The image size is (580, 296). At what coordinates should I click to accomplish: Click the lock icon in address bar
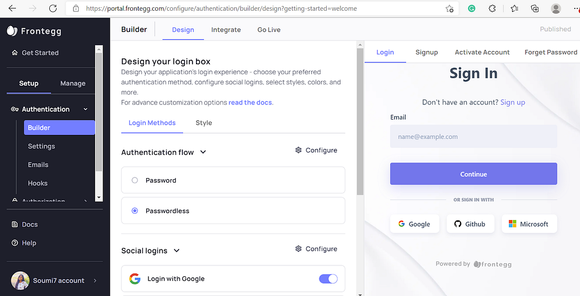coord(76,8)
